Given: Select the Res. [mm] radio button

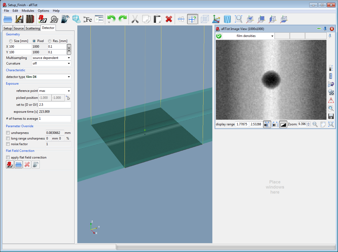Looking at the screenshot, I should click(x=50, y=41).
